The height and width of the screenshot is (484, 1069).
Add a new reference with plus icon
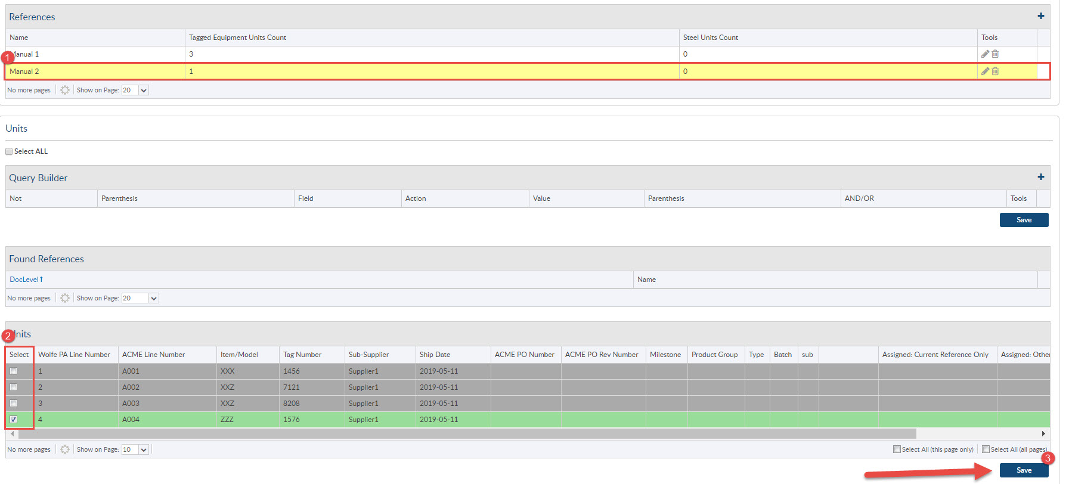point(1040,16)
